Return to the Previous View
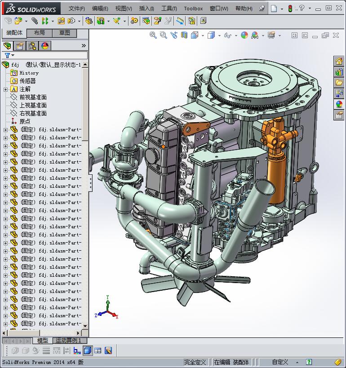 pyautogui.click(x=174, y=35)
